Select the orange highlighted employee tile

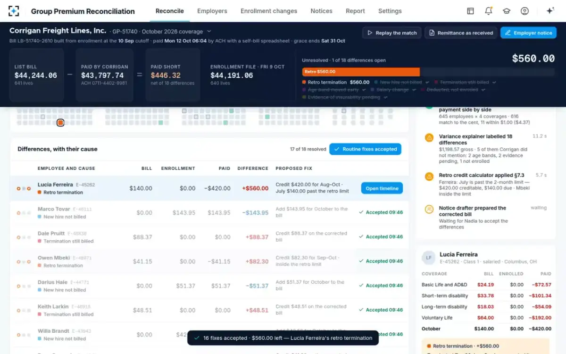pos(60,123)
